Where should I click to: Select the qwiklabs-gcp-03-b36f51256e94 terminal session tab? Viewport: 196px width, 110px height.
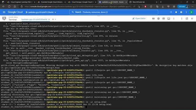(x=34, y=19)
